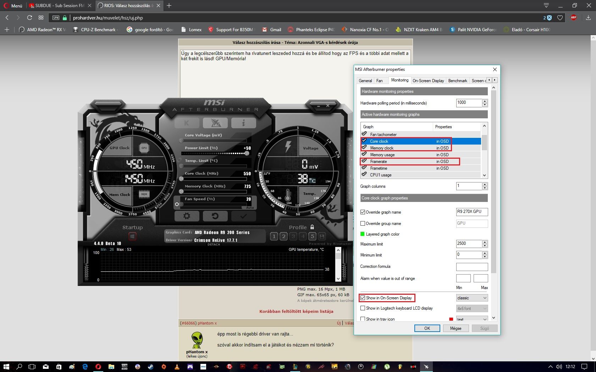Toggle the fan speed gear icon
The image size is (596, 372).
point(177,204)
